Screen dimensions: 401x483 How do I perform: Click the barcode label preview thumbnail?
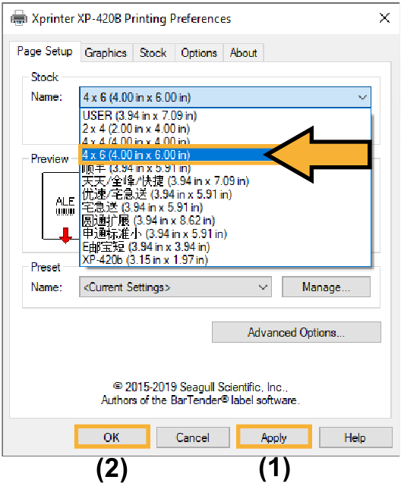[x=61, y=205]
